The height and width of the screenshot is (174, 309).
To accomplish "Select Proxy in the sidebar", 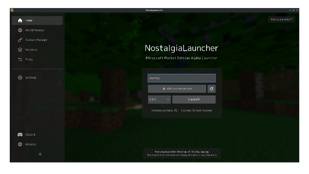I will [37, 59].
